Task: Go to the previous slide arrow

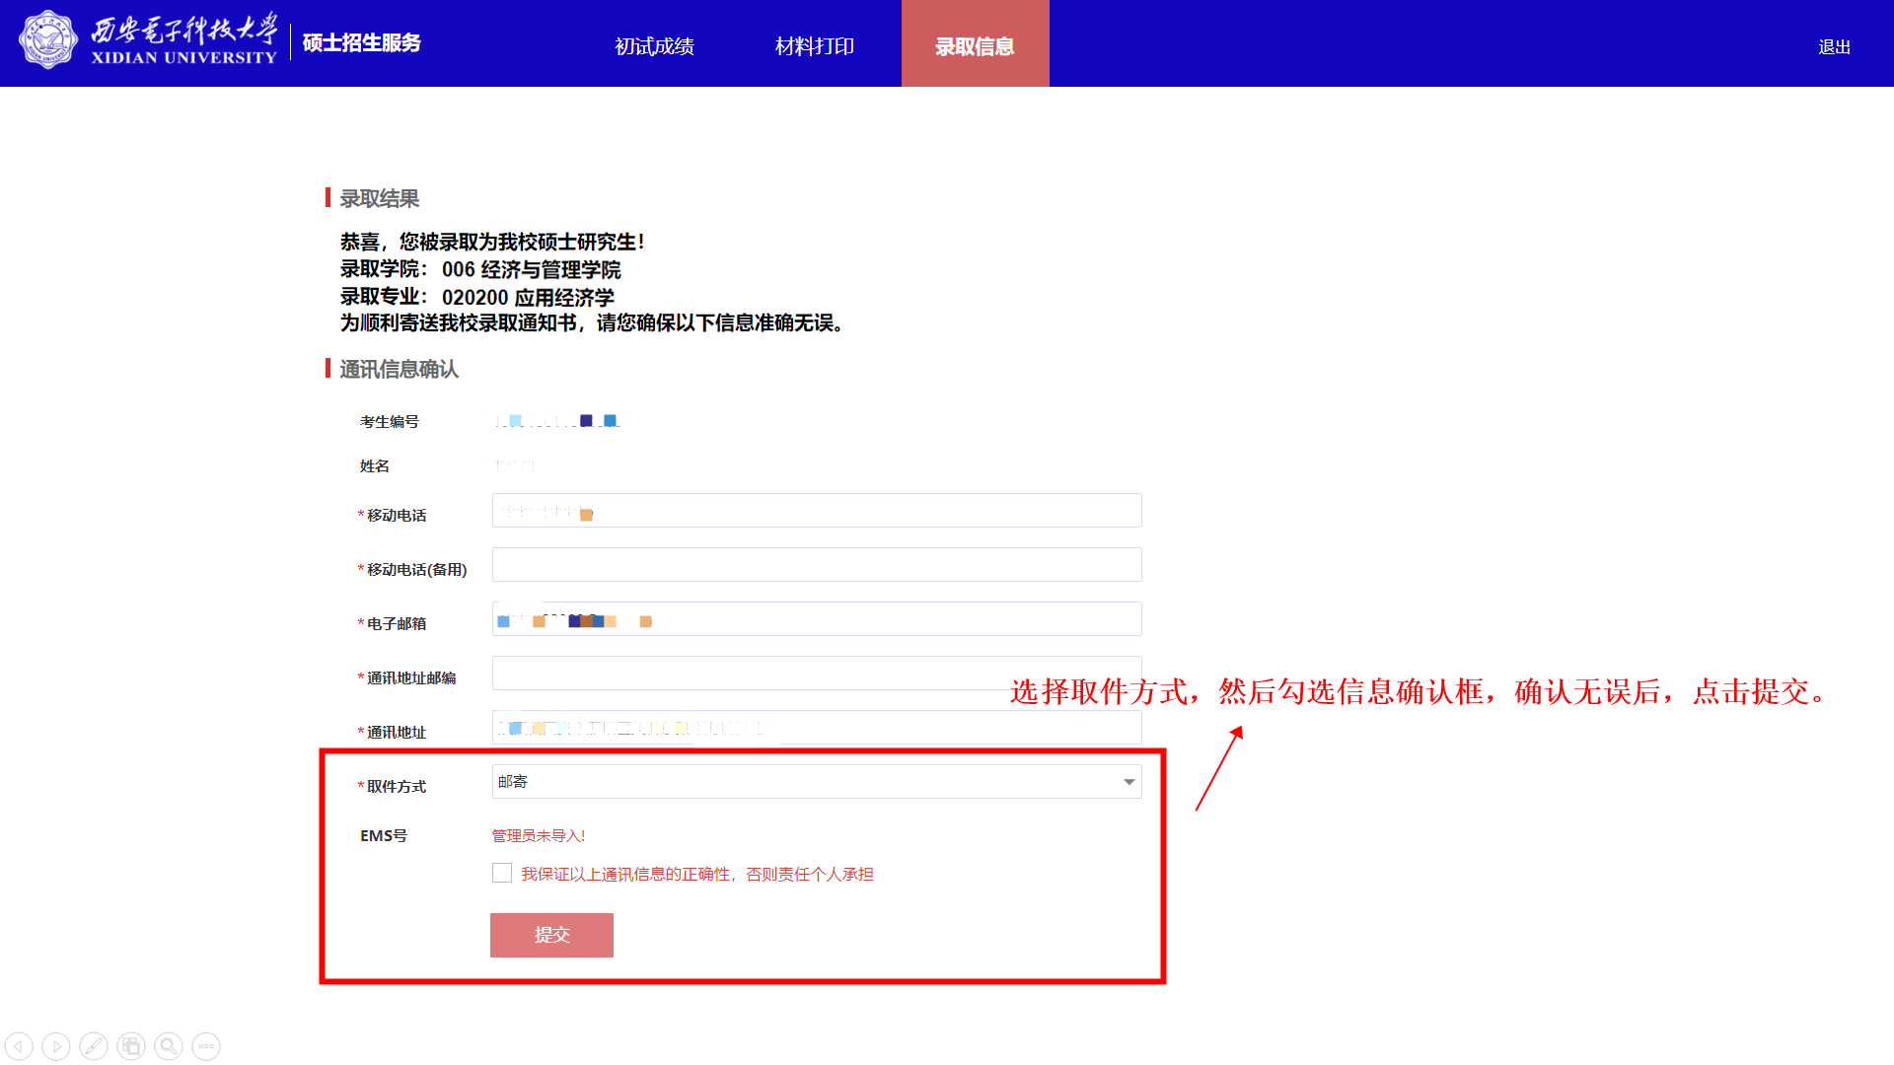Action: click(19, 1046)
